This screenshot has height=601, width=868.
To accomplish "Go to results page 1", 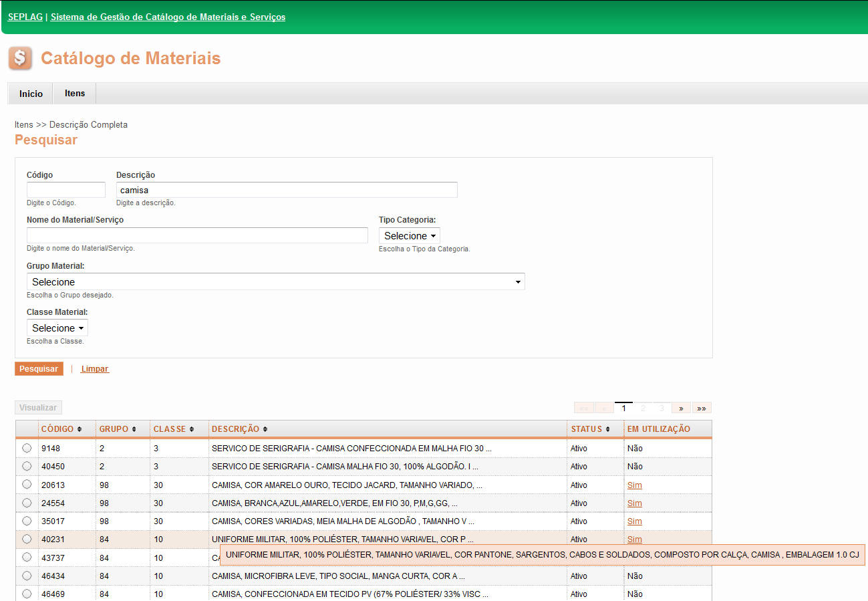I will click(623, 408).
